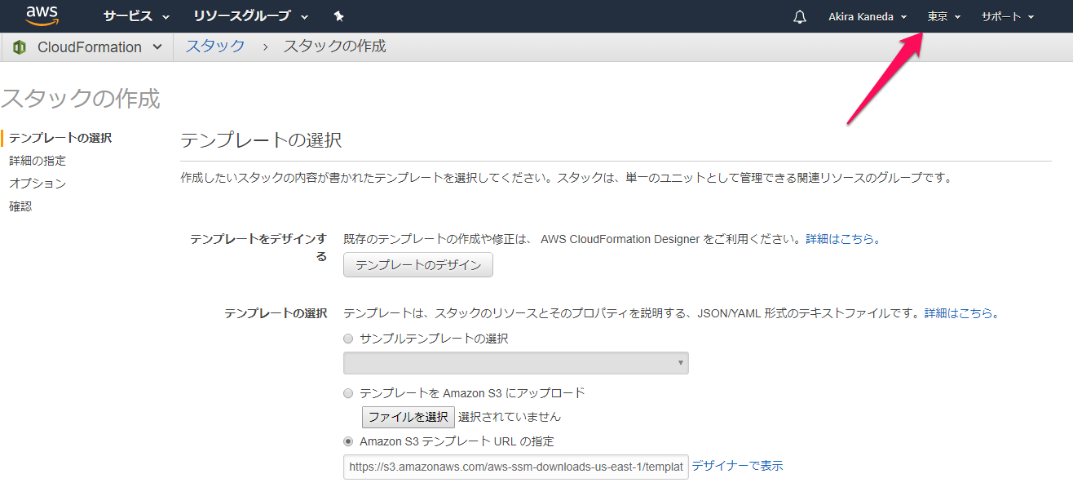The image size is (1073, 496).
Task: Choose テンプレートを Amazon S3 にアップロード option
Action: [x=348, y=392]
